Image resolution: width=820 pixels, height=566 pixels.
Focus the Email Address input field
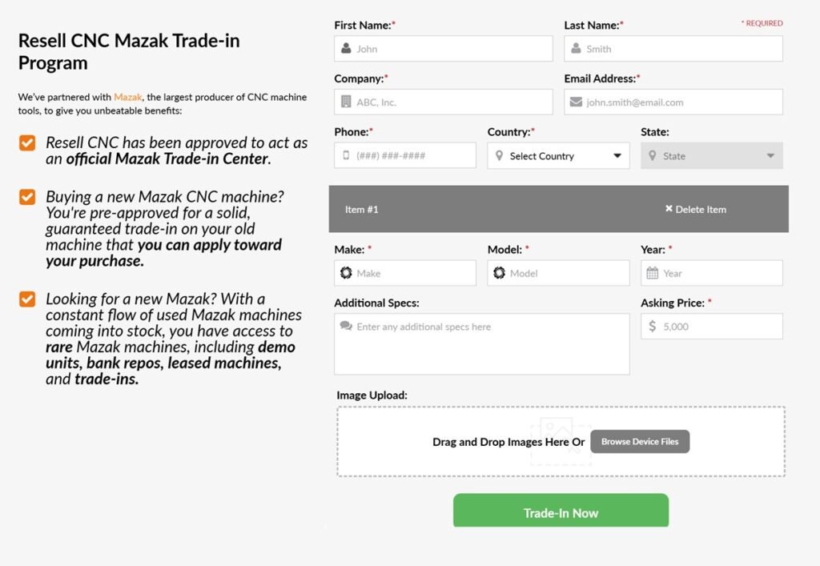pyautogui.click(x=673, y=102)
